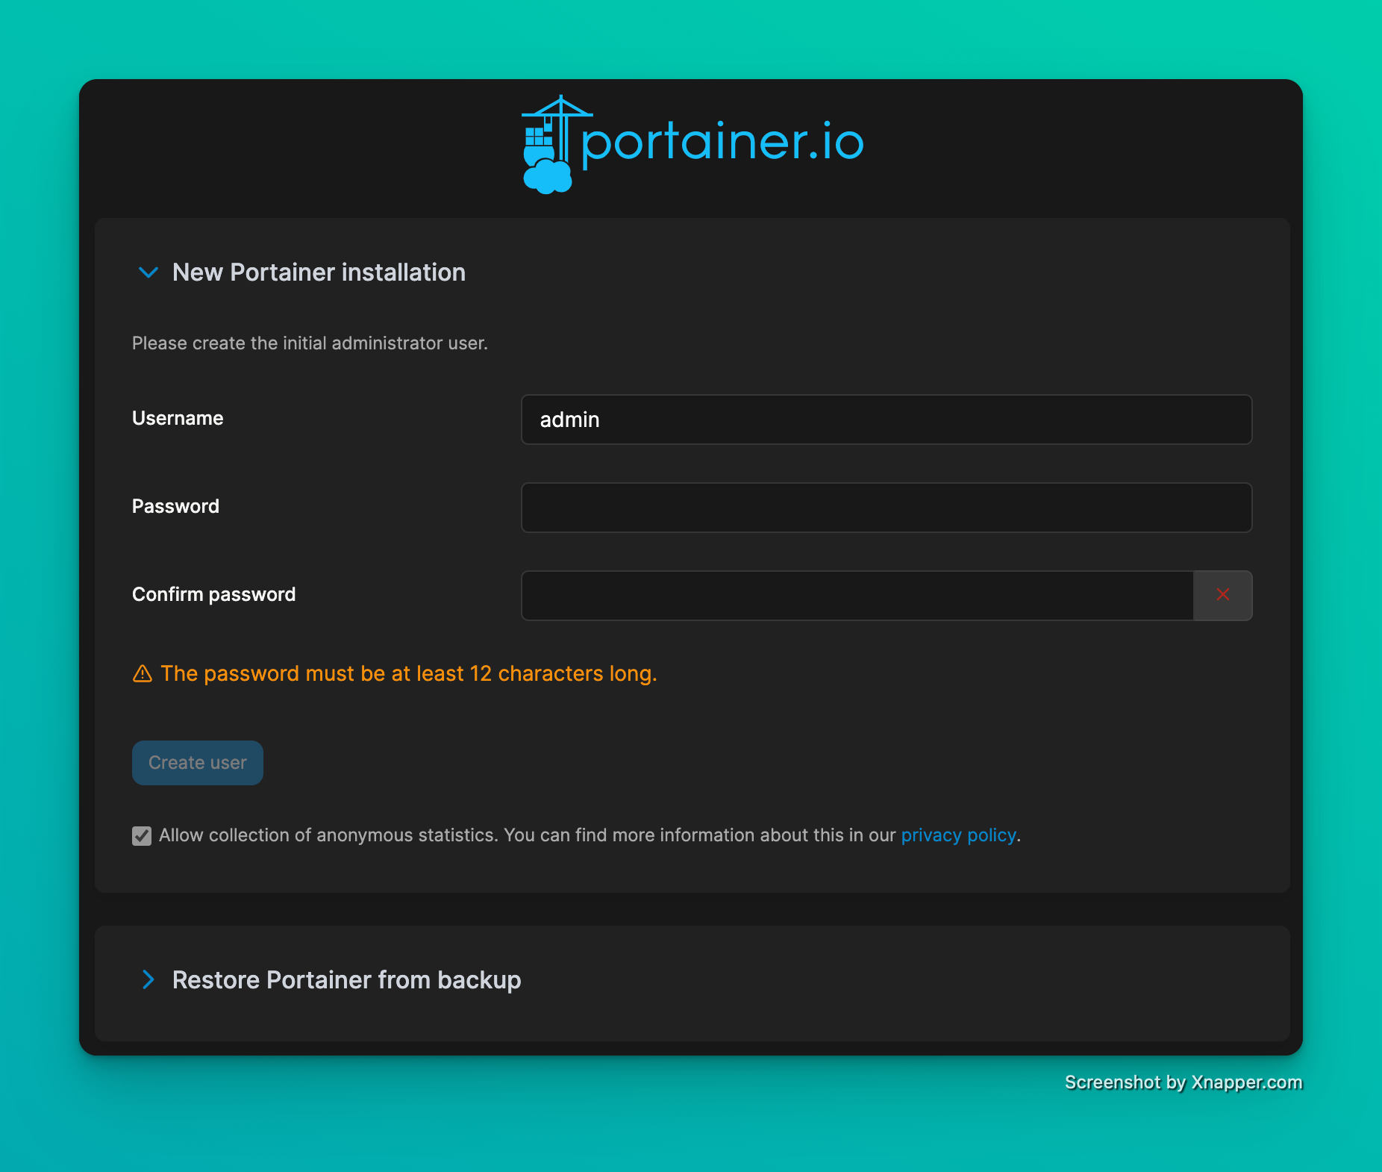Uncheck the anonymous statistics collection checkbox
The height and width of the screenshot is (1172, 1382).
(x=142, y=835)
